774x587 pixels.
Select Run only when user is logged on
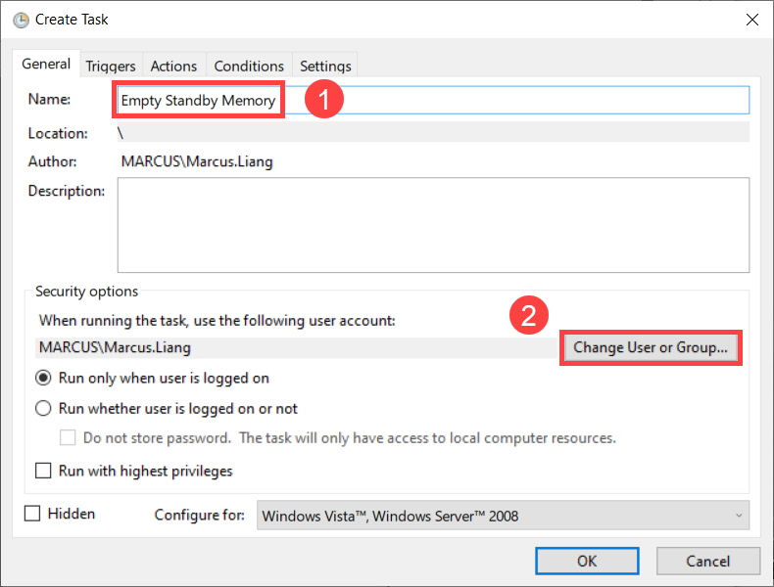pyautogui.click(x=44, y=378)
